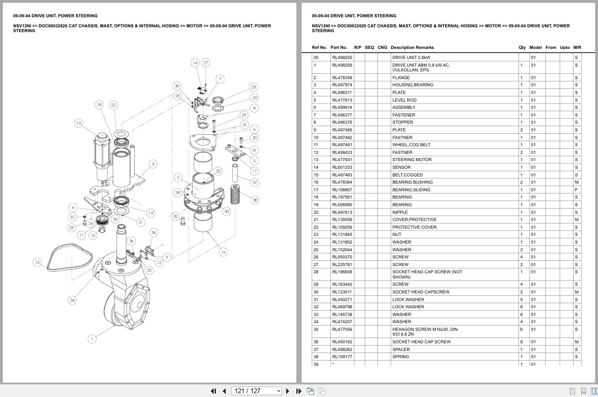Jump to the last page
This screenshot has width=598, height=397.
click(x=299, y=391)
